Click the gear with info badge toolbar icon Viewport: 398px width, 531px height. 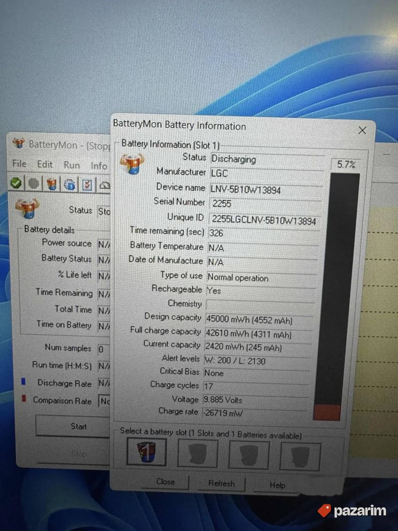click(x=70, y=184)
